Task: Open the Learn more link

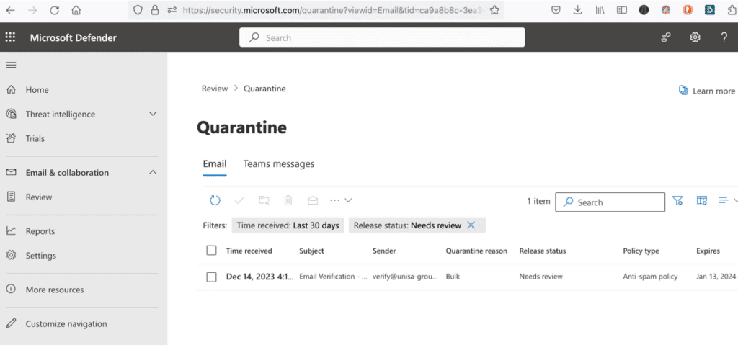Action: coord(707,91)
